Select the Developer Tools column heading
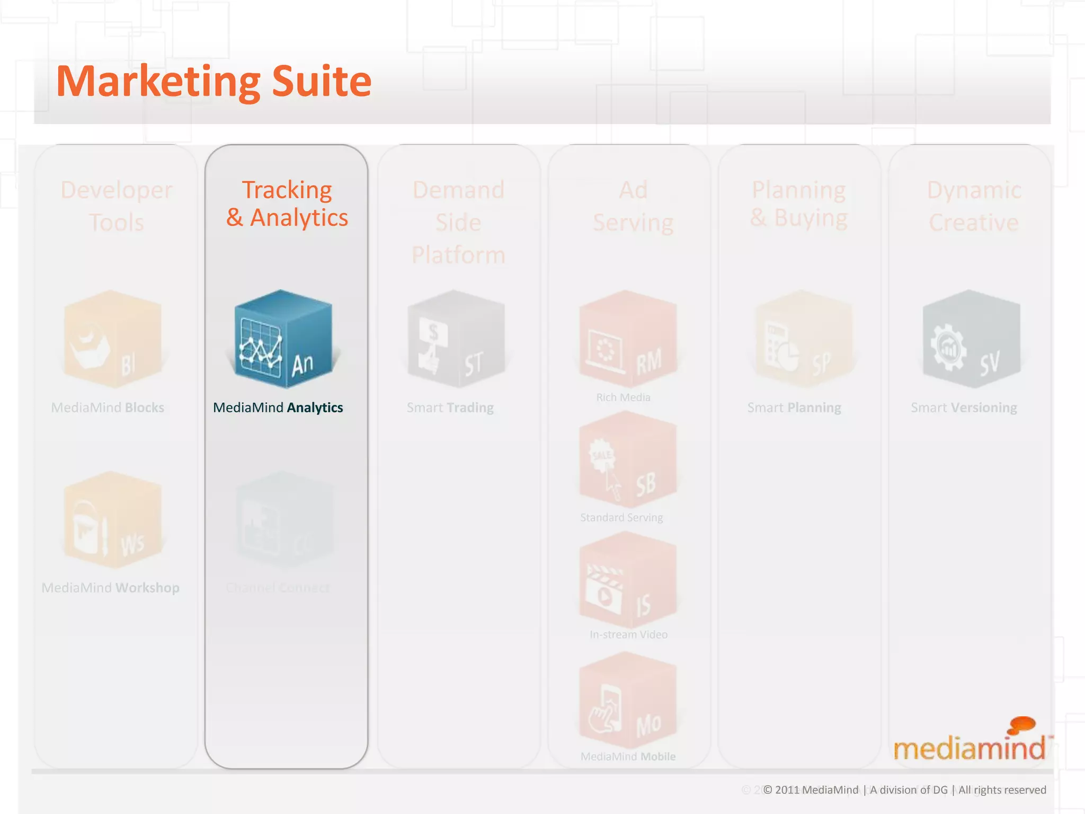 (116, 206)
